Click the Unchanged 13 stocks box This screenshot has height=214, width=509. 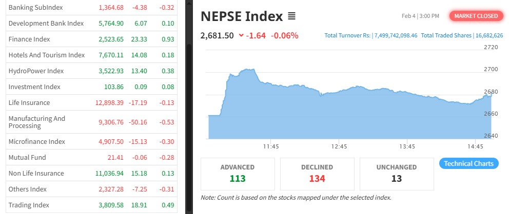[397, 173]
